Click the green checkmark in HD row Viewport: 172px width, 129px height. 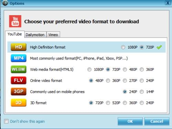159,47
